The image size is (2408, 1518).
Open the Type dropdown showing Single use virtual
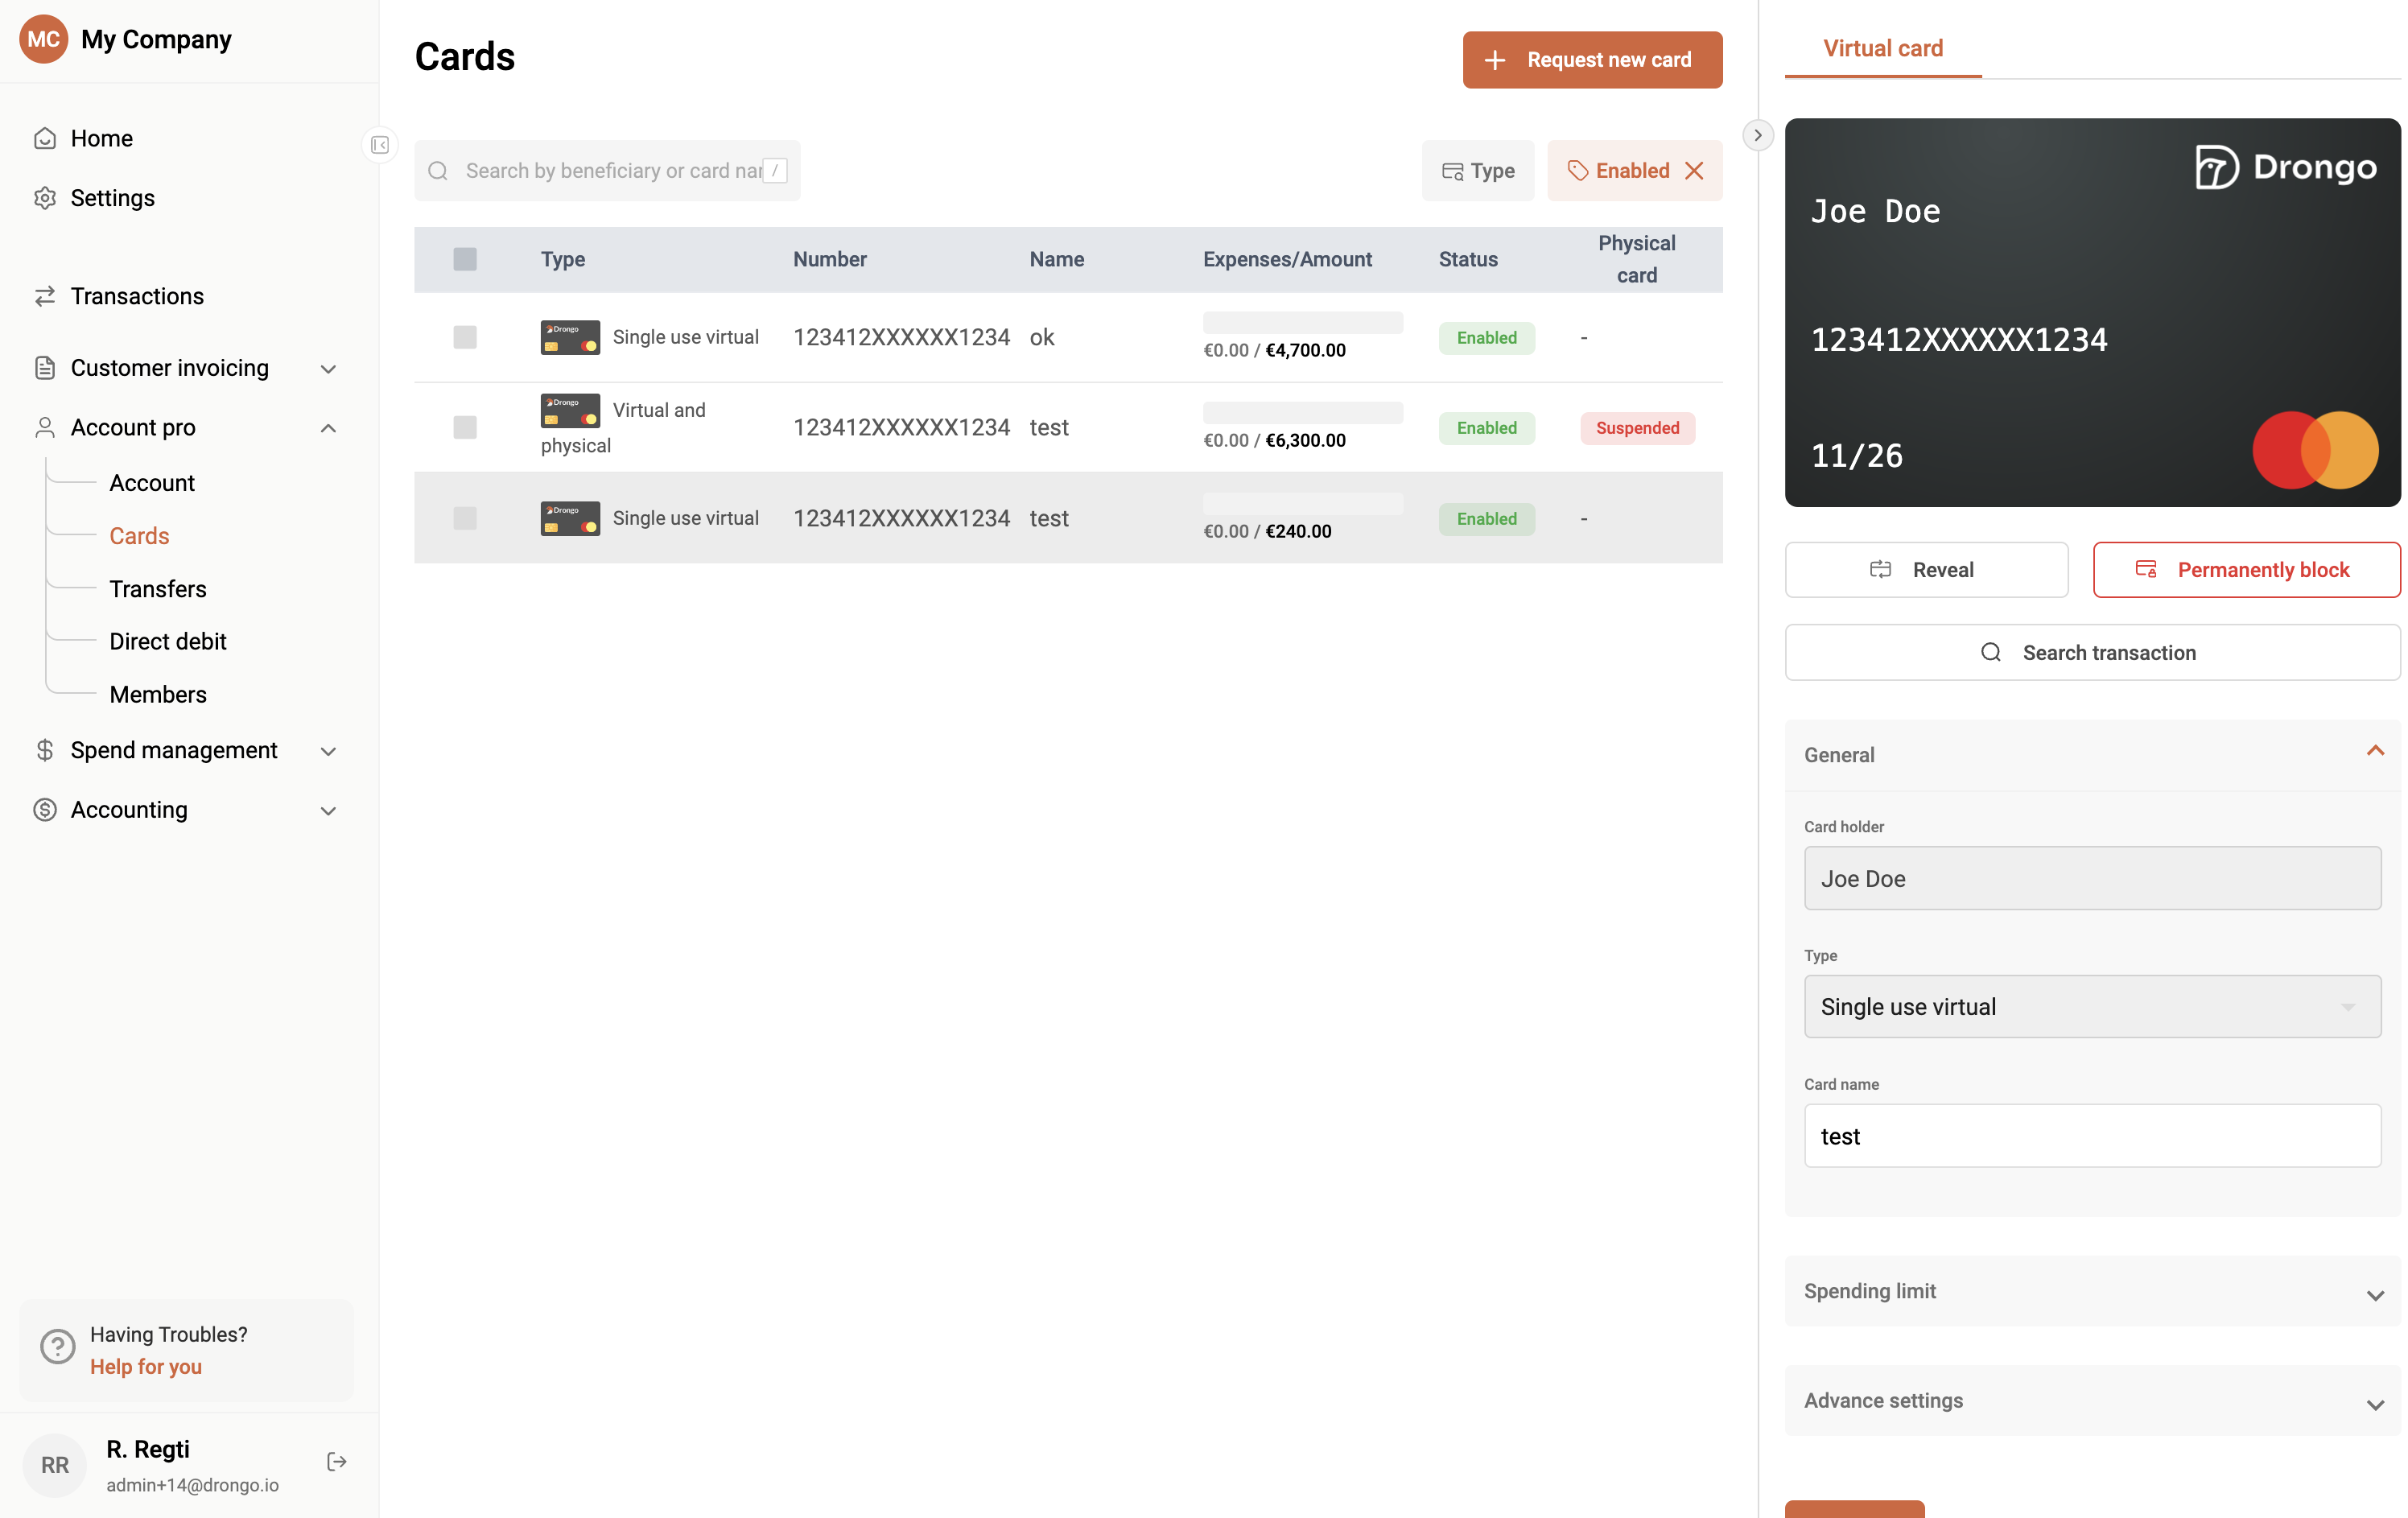pos(2092,1006)
